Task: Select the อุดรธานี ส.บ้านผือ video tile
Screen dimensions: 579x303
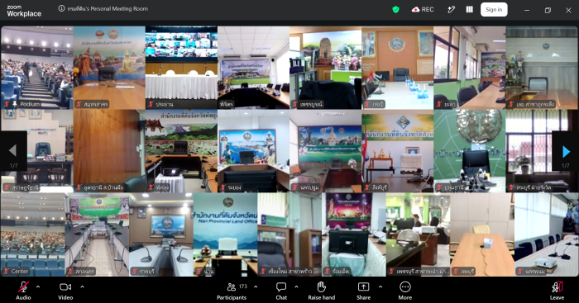Action: pos(109,151)
